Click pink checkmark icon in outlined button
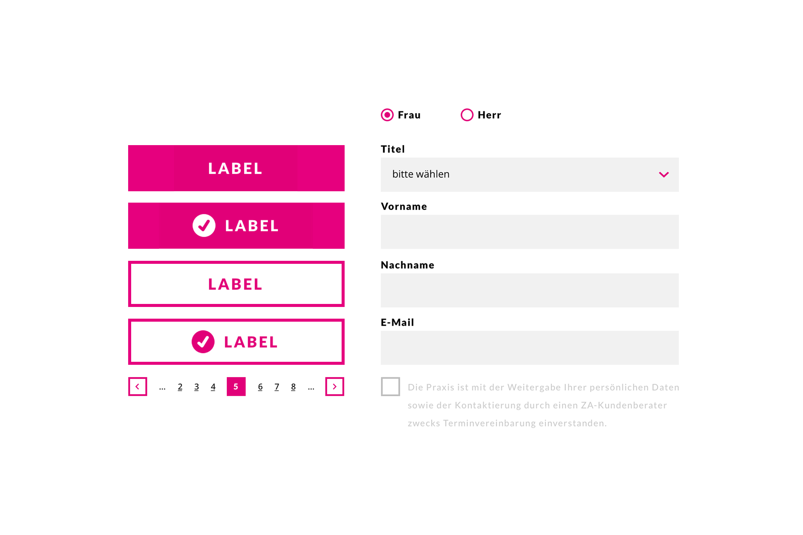803x535 pixels. (x=203, y=341)
